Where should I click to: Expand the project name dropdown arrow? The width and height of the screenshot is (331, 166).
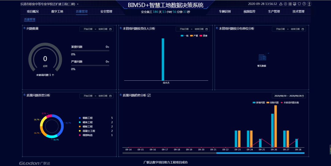[78, 4]
